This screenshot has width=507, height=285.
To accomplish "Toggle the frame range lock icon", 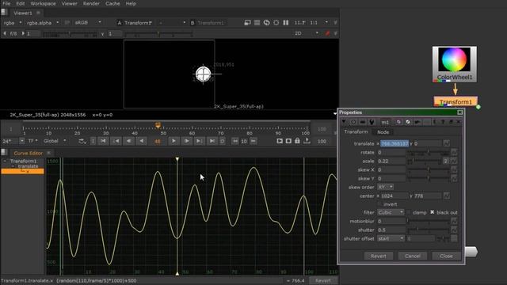I will click(x=297, y=141).
